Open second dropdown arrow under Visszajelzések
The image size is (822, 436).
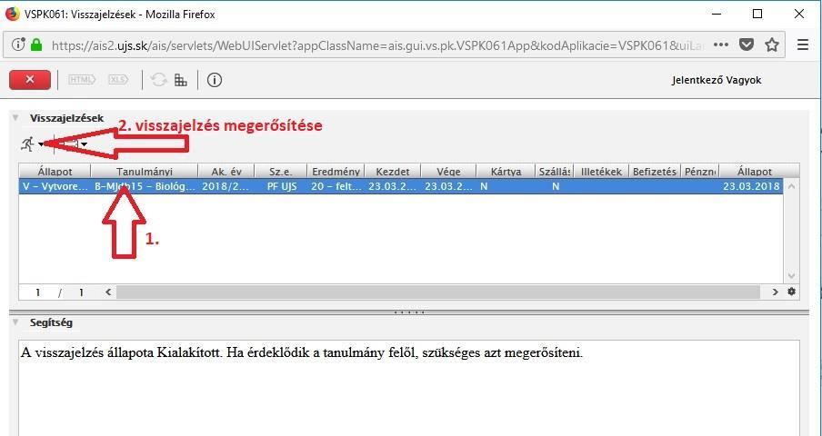(84, 144)
